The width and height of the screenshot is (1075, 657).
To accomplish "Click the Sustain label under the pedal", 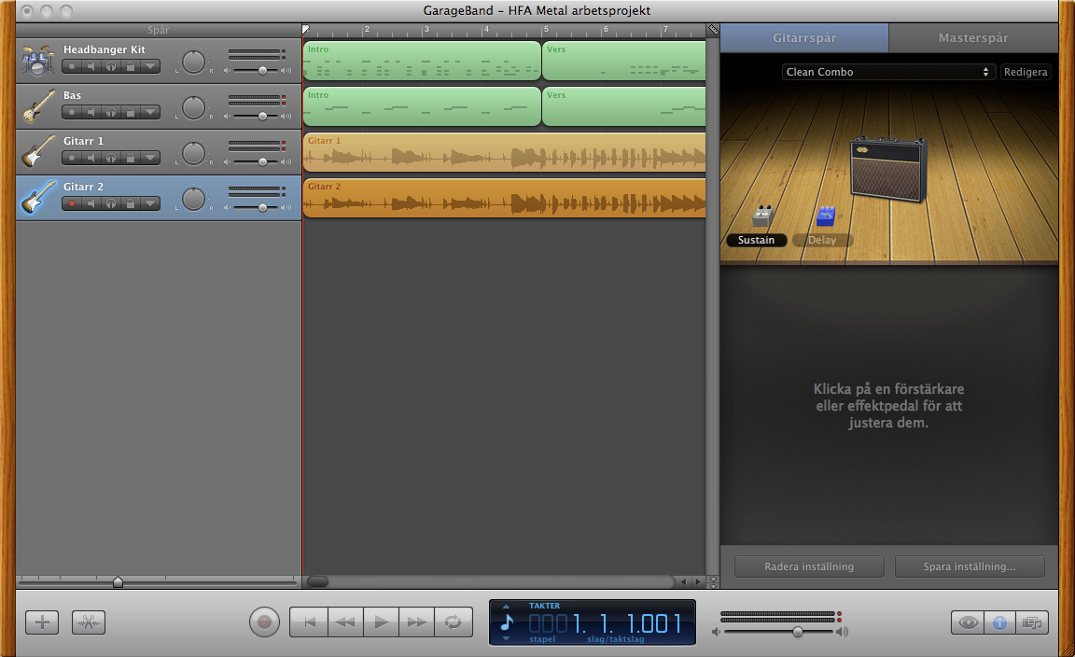I will [x=756, y=240].
